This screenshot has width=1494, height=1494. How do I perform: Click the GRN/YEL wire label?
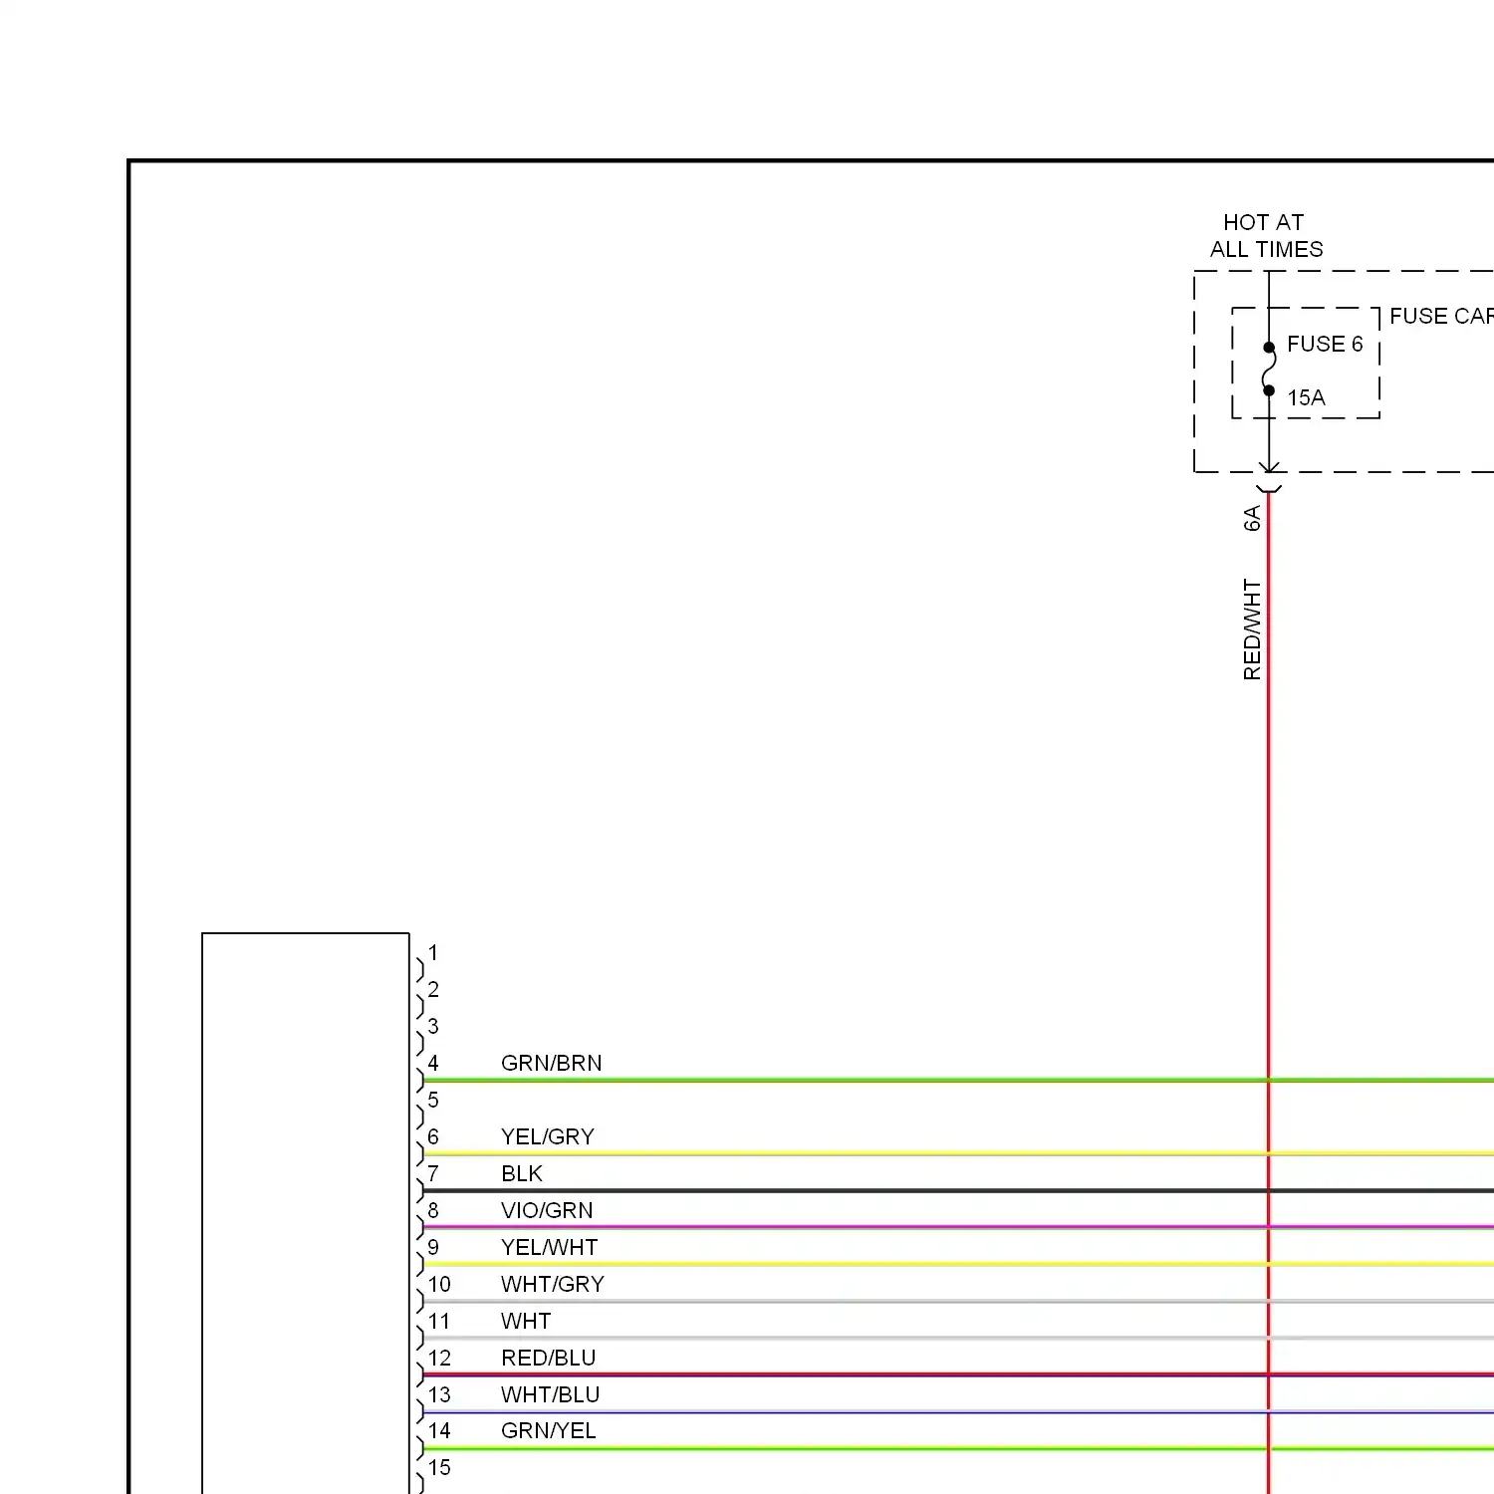pyautogui.click(x=548, y=1431)
